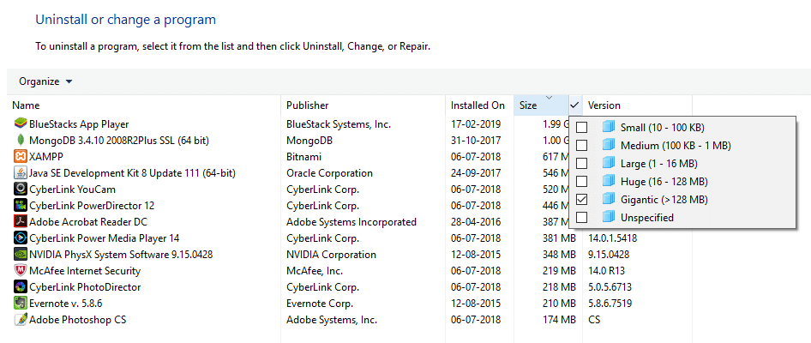Image resolution: width=811 pixels, height=343 pixels.
Task: Click the orange XAMPP icon
Action: tap(21, 157)
